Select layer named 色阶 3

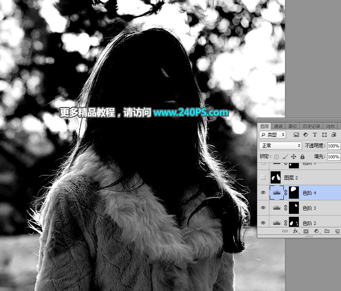point(309,208)
